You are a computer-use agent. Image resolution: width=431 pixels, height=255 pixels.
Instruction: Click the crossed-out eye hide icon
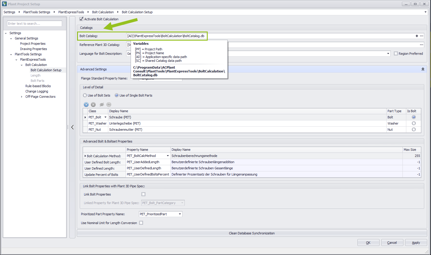(102, 105)
